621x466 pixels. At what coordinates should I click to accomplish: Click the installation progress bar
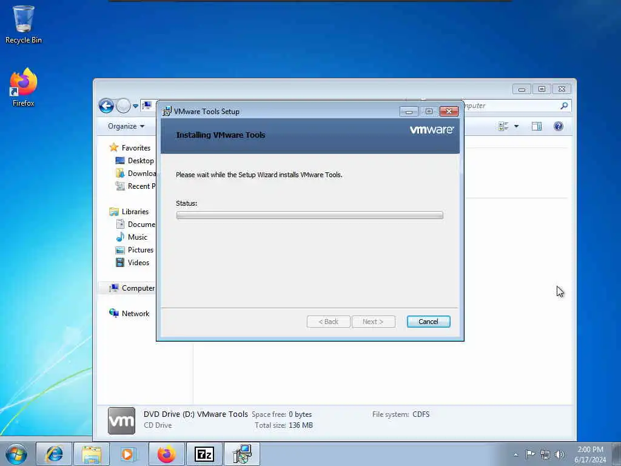pyautogui.click(x=310, y=215)
